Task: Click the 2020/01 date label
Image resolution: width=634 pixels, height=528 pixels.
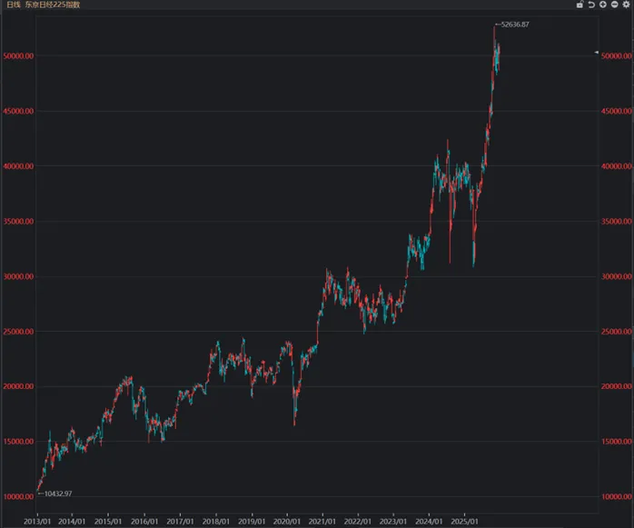Action: click(287, 522)
